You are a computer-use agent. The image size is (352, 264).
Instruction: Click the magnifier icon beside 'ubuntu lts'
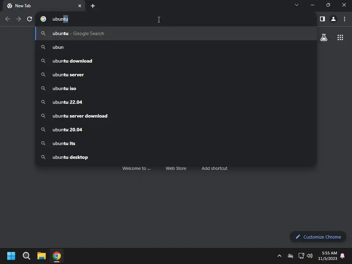click(43, 143)
